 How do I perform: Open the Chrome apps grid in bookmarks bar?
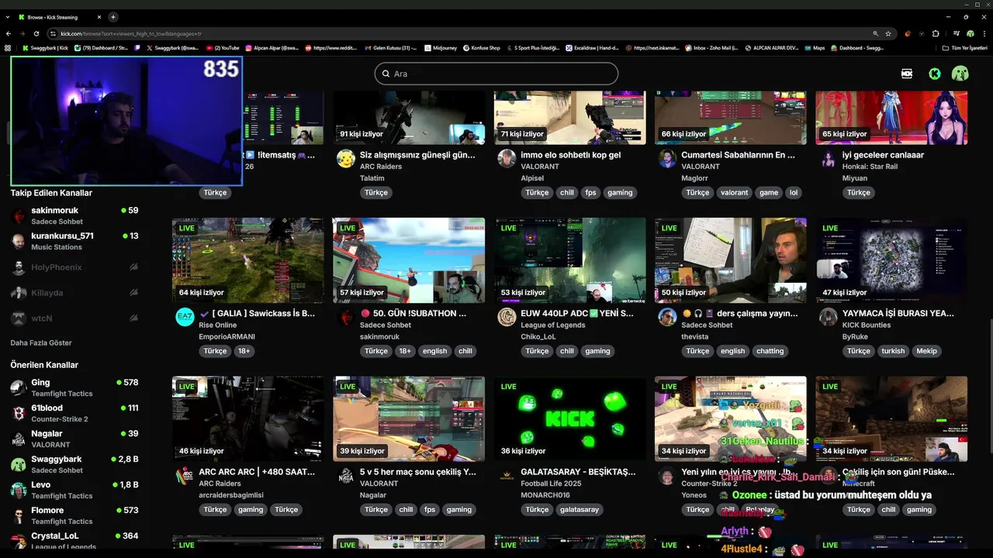[8, 48]
